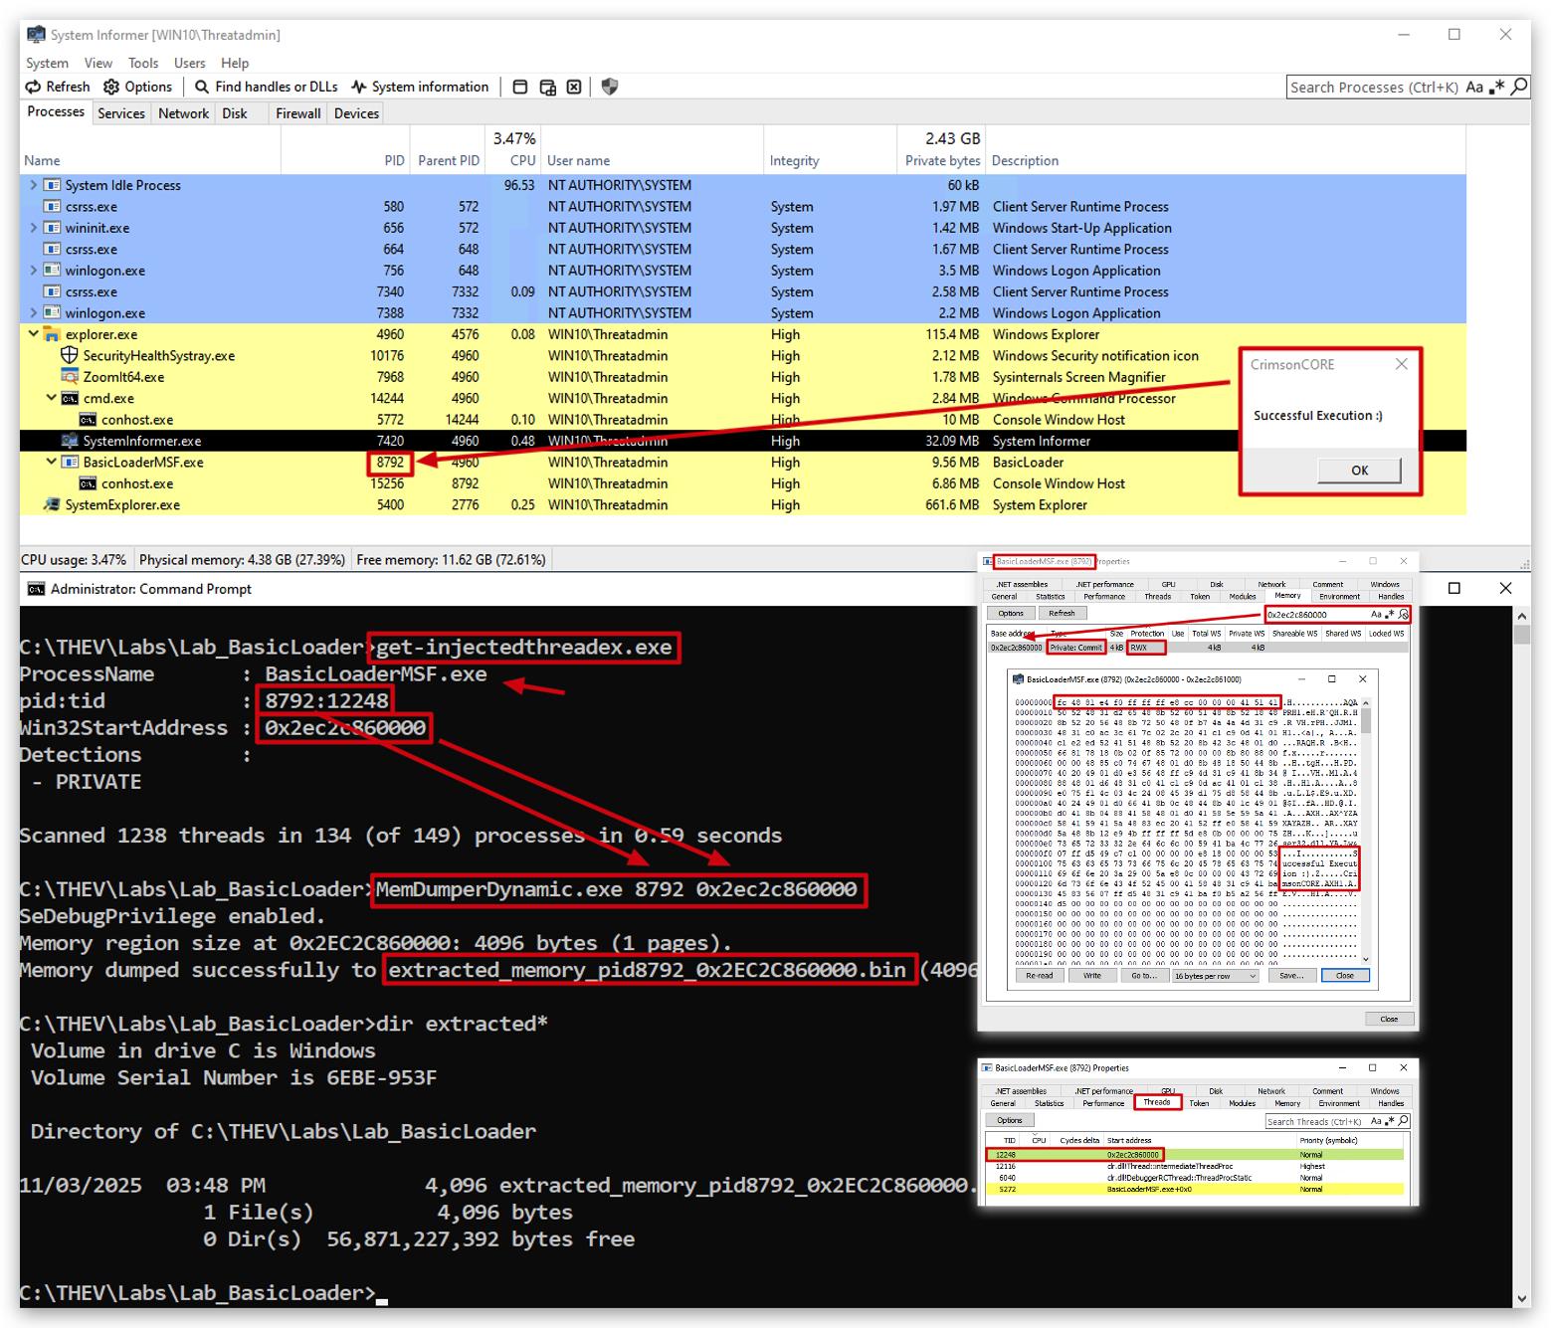The width and height of the screenshot is (1551, 1328).
Task: Switch to the Firewall tab
Action: (298, 113)
